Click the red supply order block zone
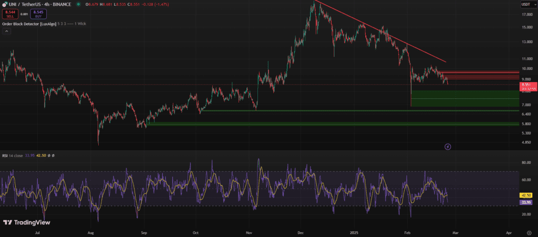Image resolution: width=538 pixels, height=237 pixels. pyautogui.click(x=479, y=75)
